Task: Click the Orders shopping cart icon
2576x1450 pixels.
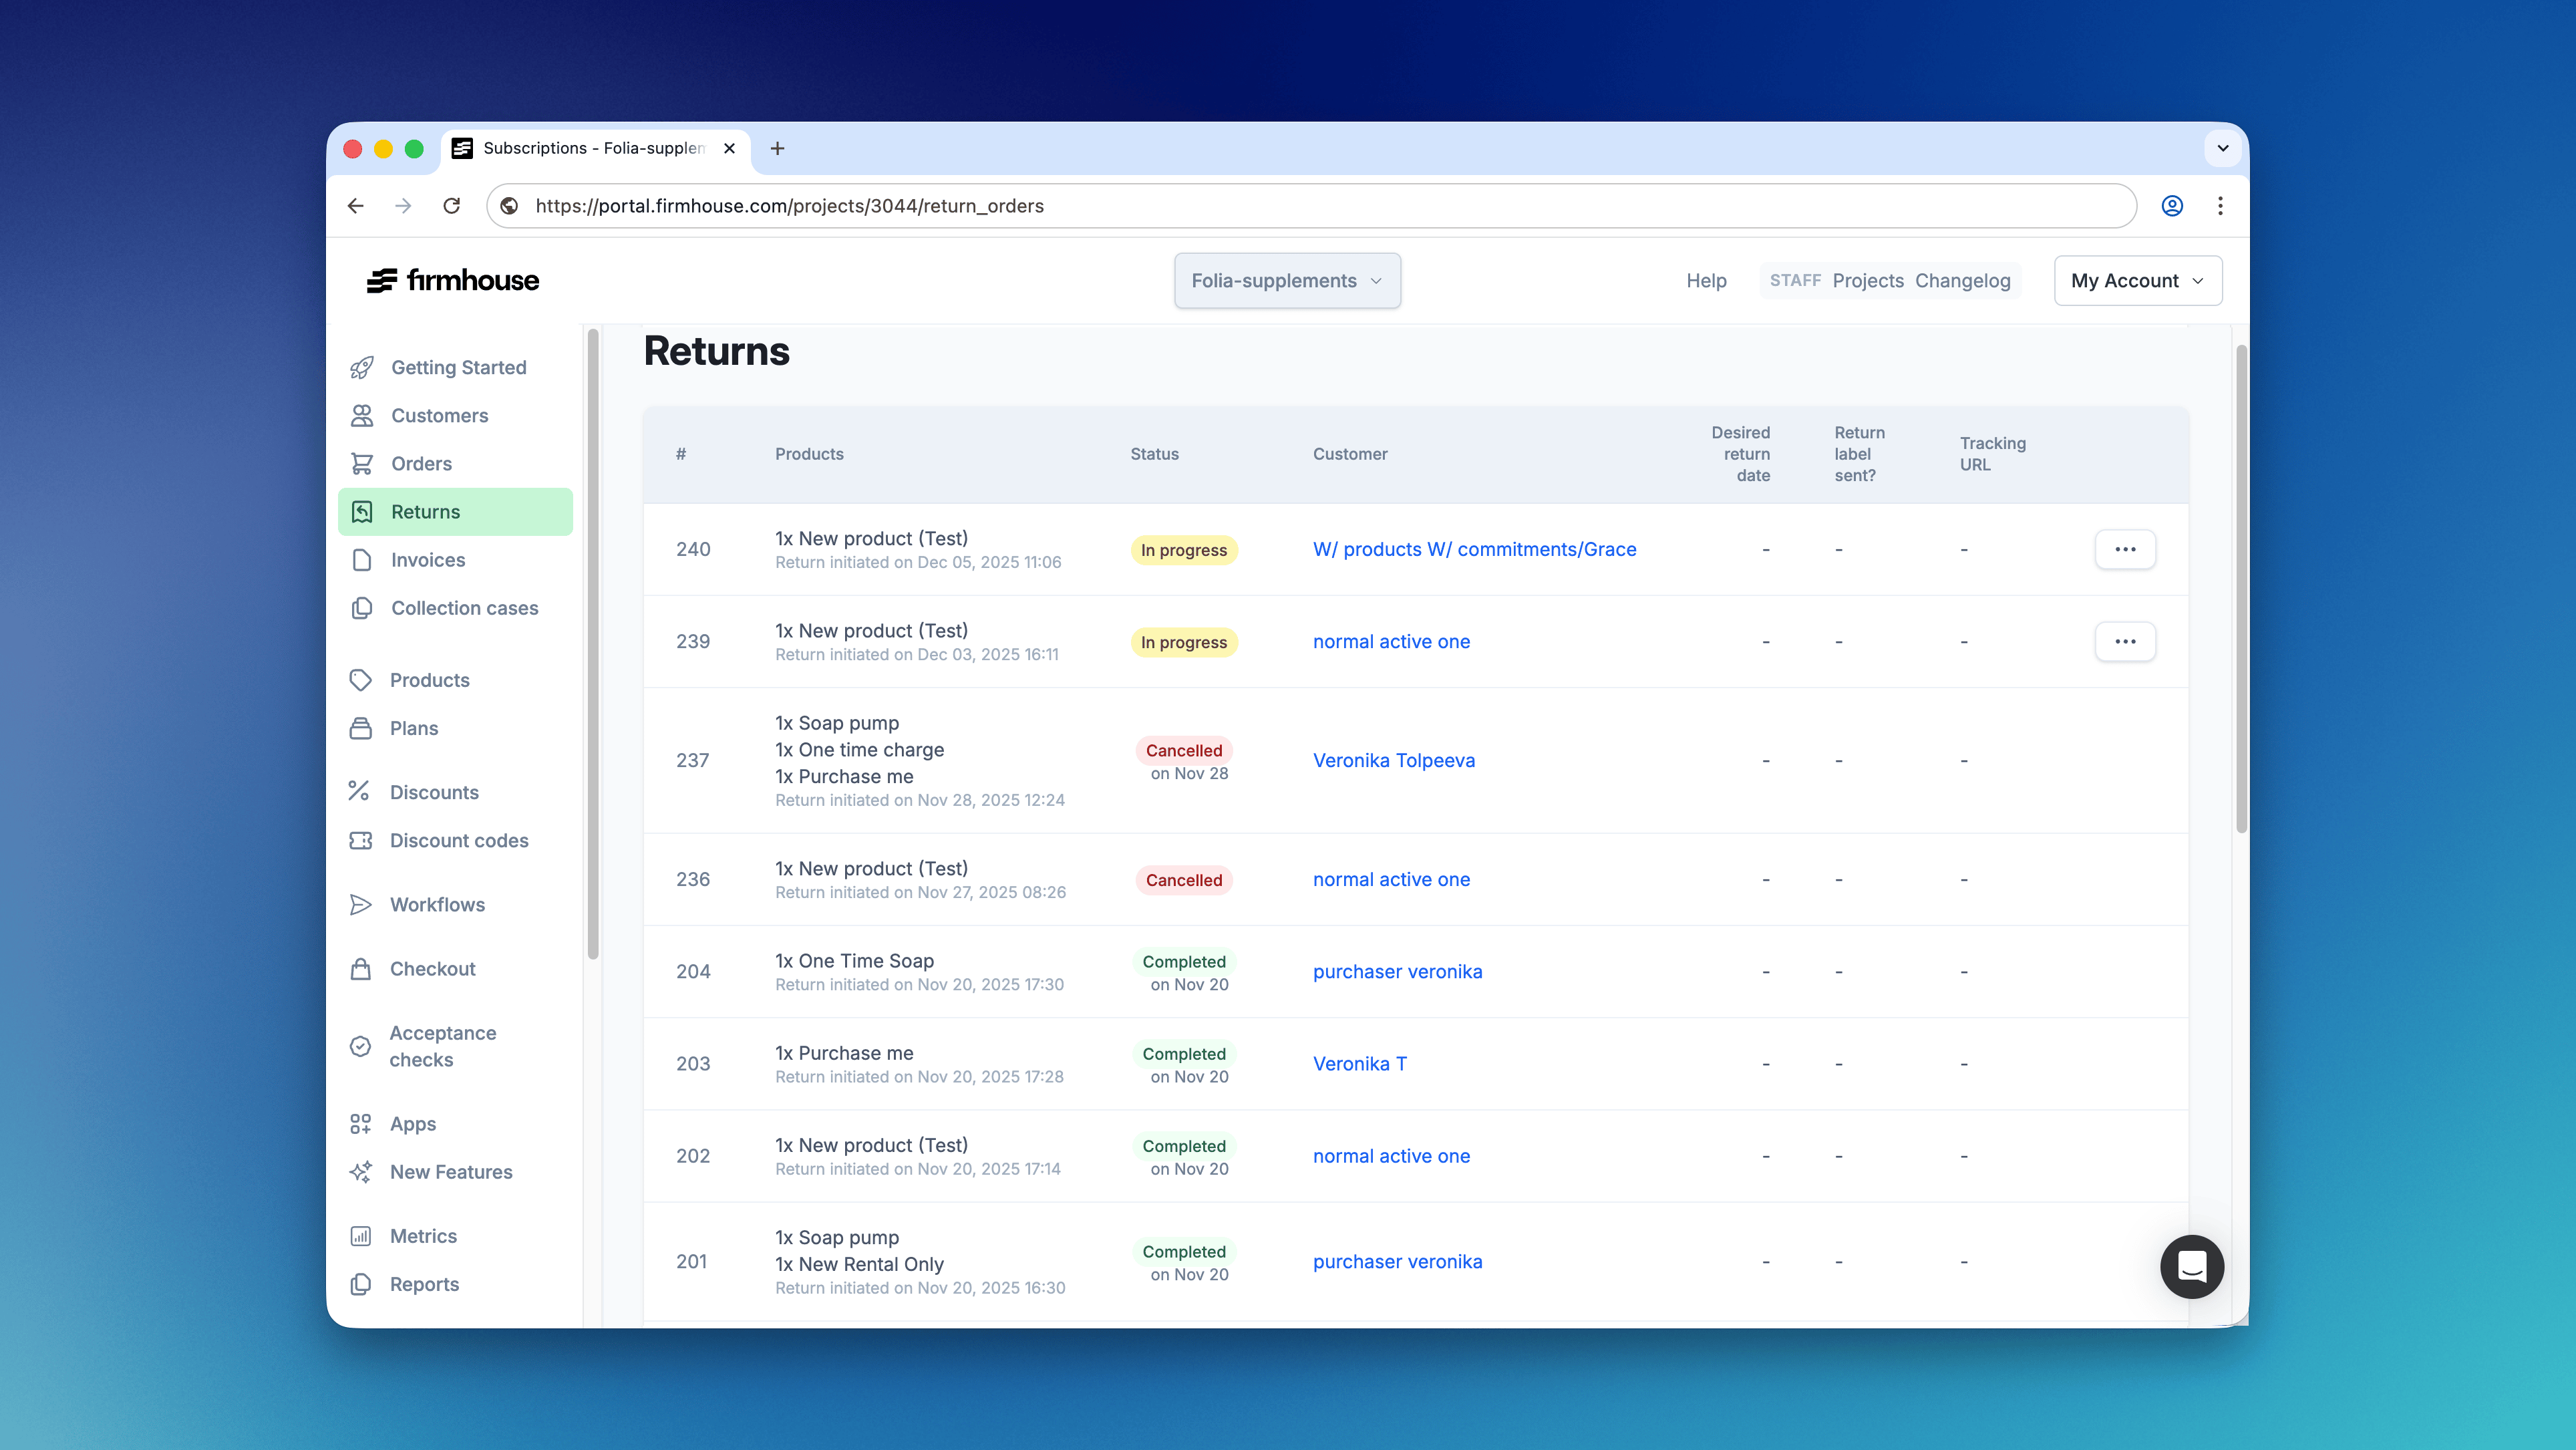Action: pyautogui.click(x=362, y=463)
